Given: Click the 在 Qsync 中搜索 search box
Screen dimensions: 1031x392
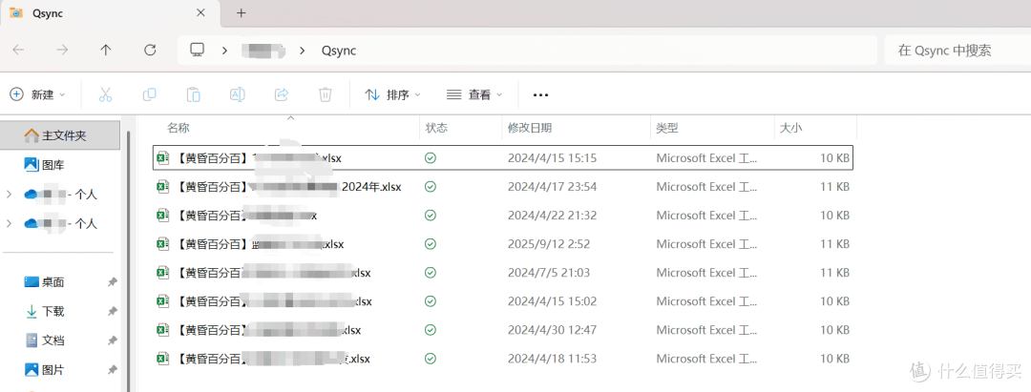Looking at the screenshot, I should pyautogui.click(x=957, y=51).
